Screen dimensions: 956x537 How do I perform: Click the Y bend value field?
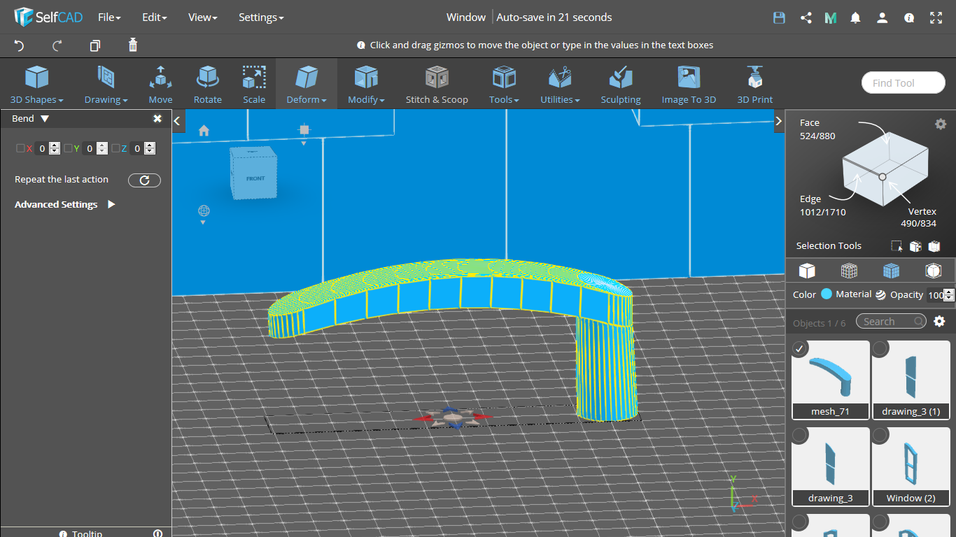tap(89, 148)
